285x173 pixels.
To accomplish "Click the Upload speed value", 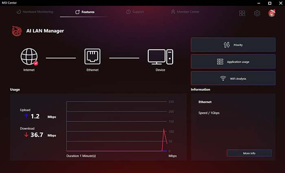I will click(x=35, y=117).
